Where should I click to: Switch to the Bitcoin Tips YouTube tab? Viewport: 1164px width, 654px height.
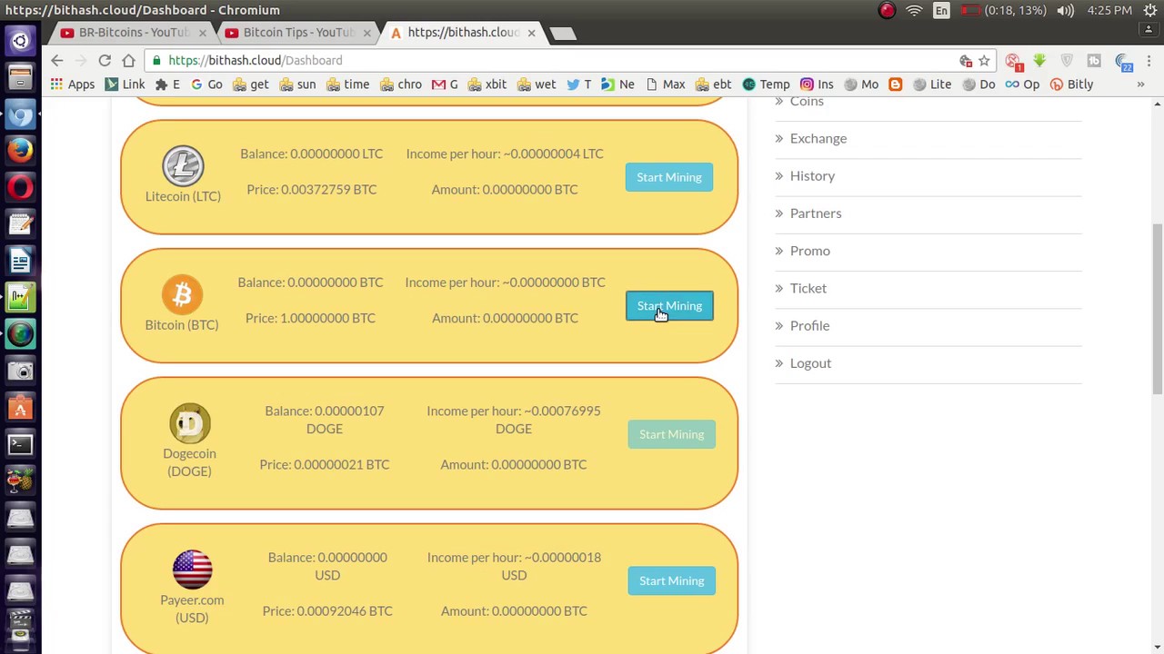click(x=296, y=33)
